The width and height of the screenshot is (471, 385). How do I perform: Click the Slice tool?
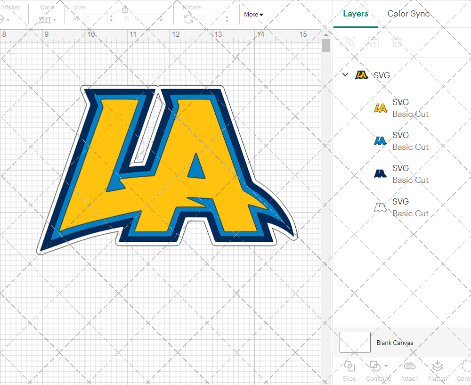tap(349, 371)
